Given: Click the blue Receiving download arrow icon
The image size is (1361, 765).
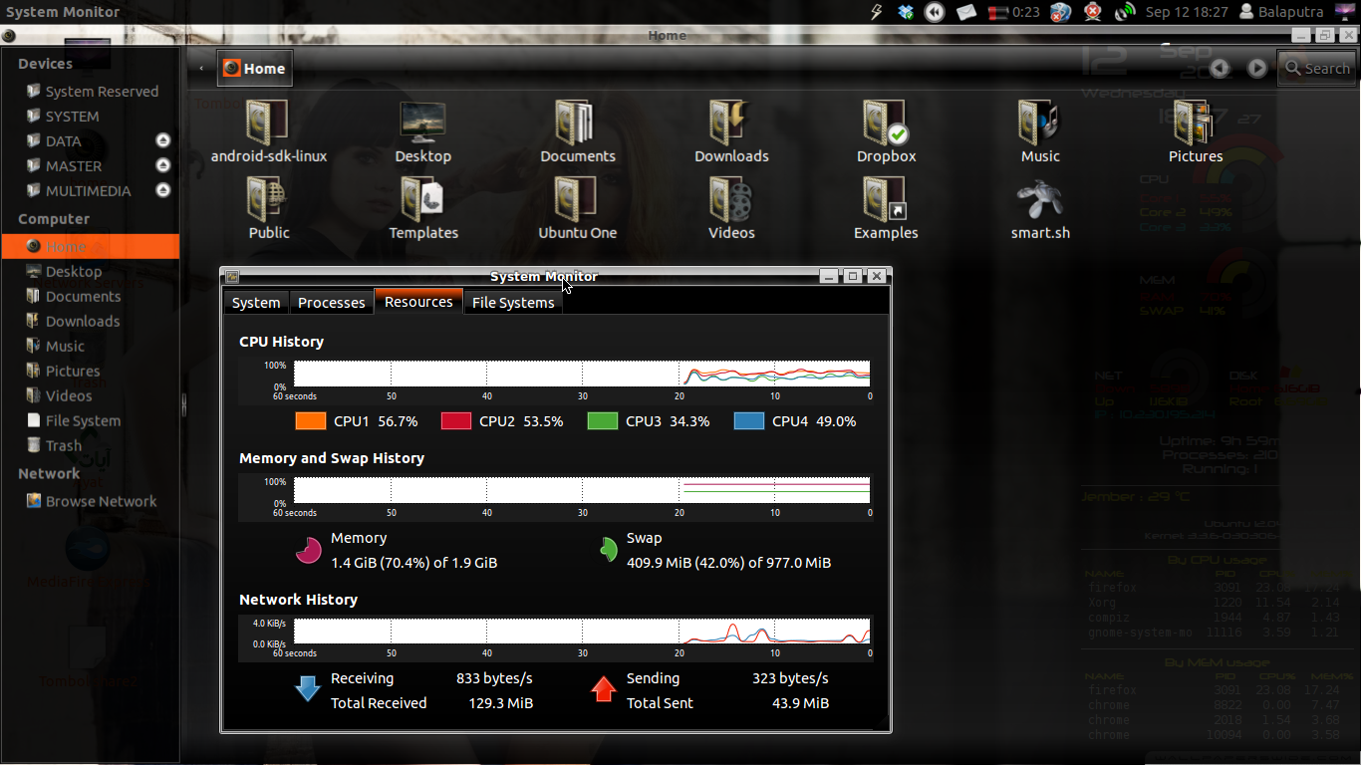Looking at the screenshot, I should pos(308,689).
